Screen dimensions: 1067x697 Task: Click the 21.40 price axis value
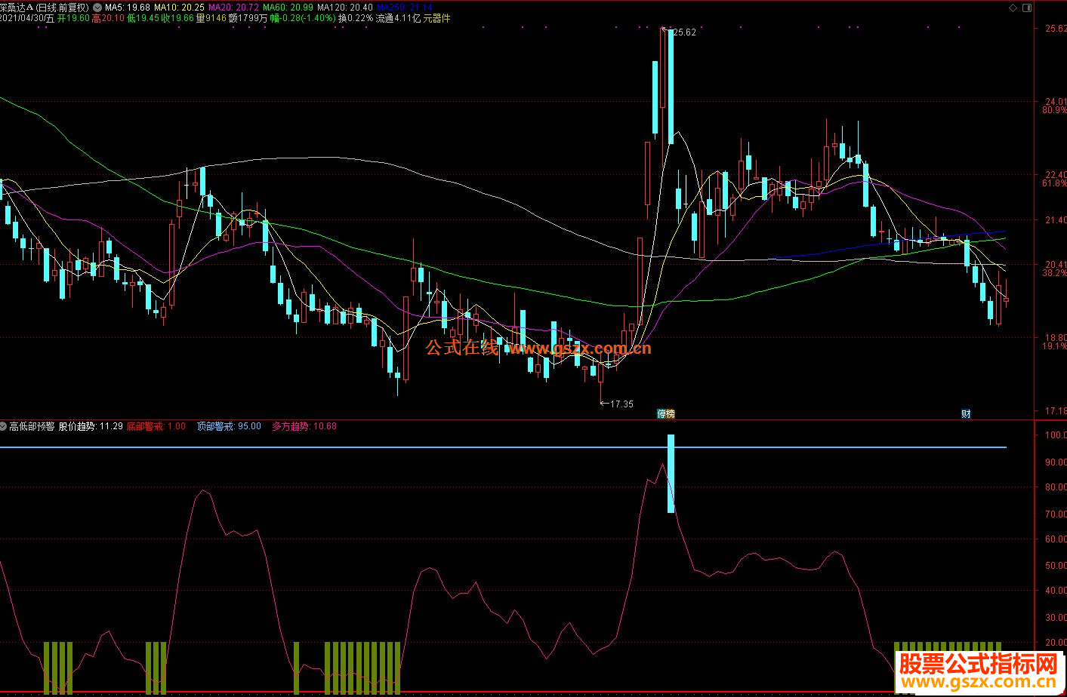tap(1055, 220)
